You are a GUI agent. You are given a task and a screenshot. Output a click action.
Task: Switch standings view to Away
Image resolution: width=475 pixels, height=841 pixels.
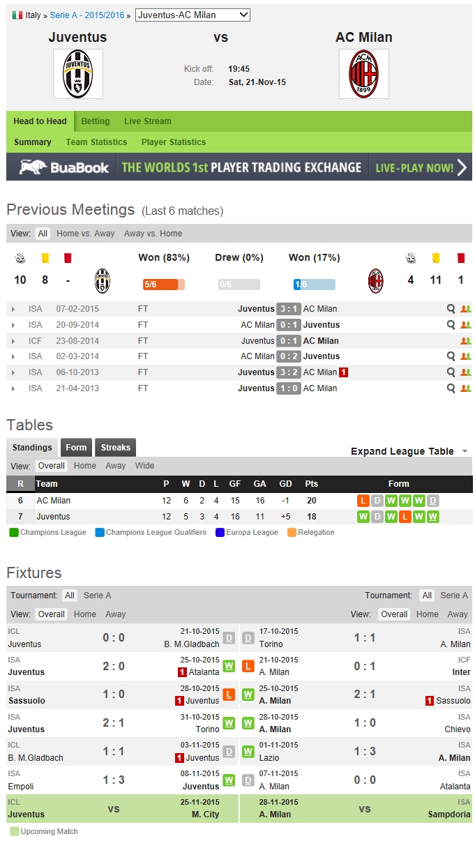(x=116, y=466)
